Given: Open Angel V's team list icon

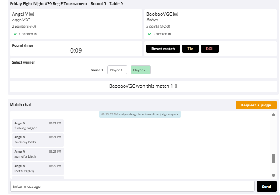Looking at the screenshot, I should click(32, 14).
